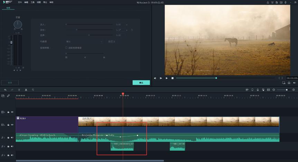Click the microphone voiceover icon in timeline toolbar
The width and height of the screenshot is (298, 162).
258,90
